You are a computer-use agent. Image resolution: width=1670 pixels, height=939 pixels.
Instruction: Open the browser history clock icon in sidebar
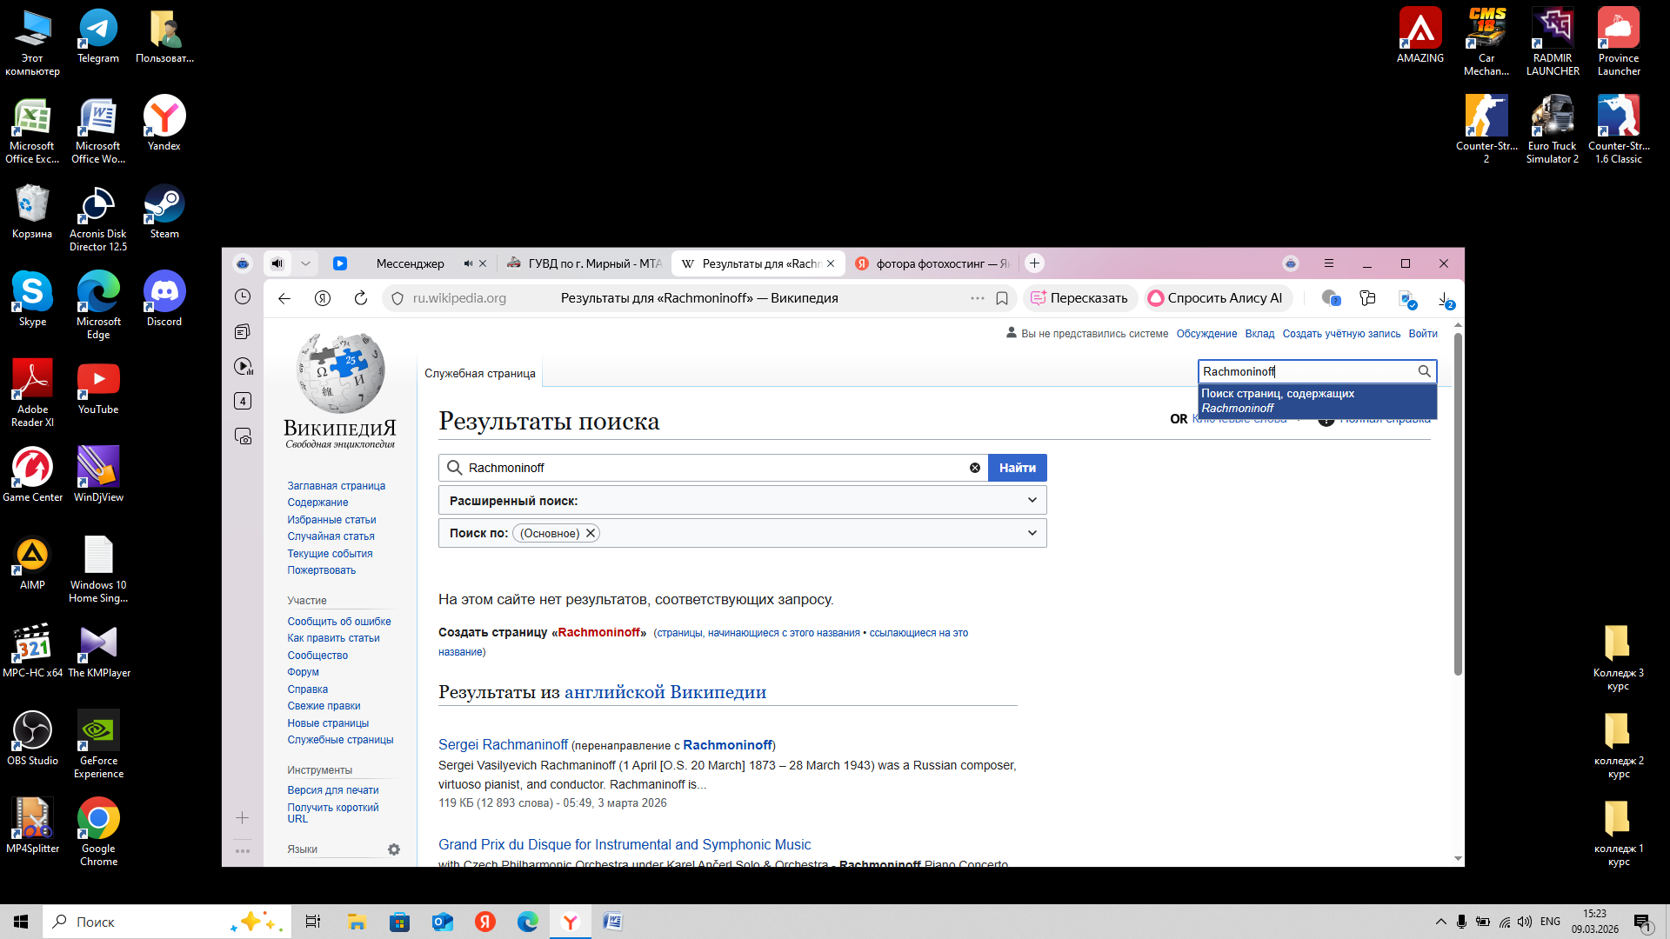[243, 296]
